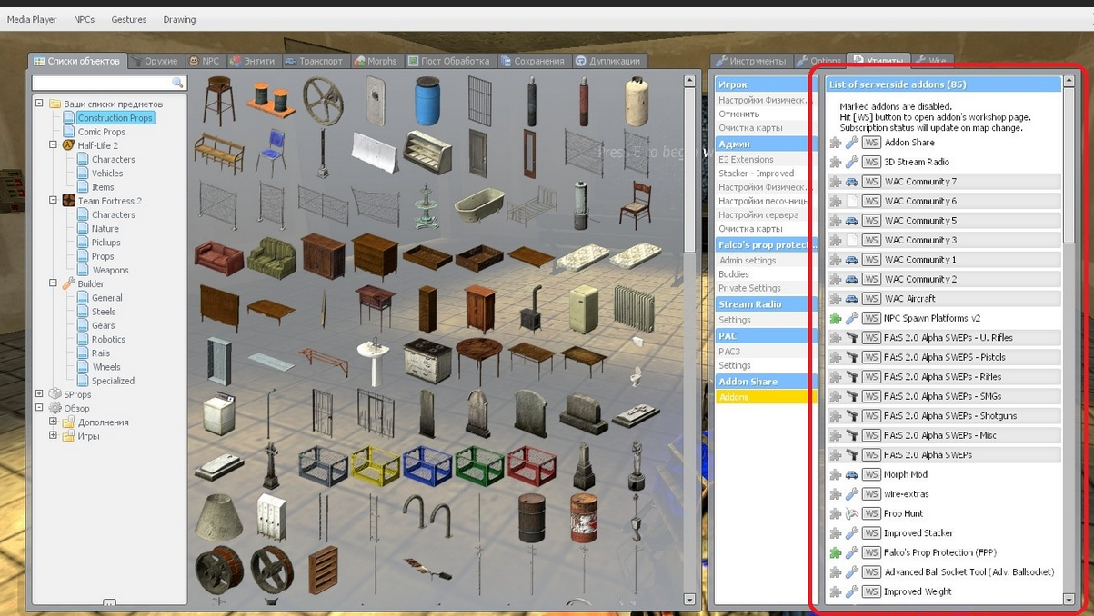
Task: Toggle puzzle piece for Advanced Ball Socket Tool
Action: (x=836, y=572)
